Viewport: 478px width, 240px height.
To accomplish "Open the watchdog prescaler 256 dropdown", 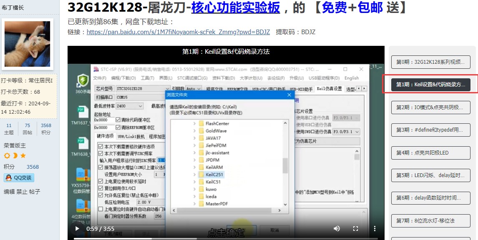I will point(159,216).
